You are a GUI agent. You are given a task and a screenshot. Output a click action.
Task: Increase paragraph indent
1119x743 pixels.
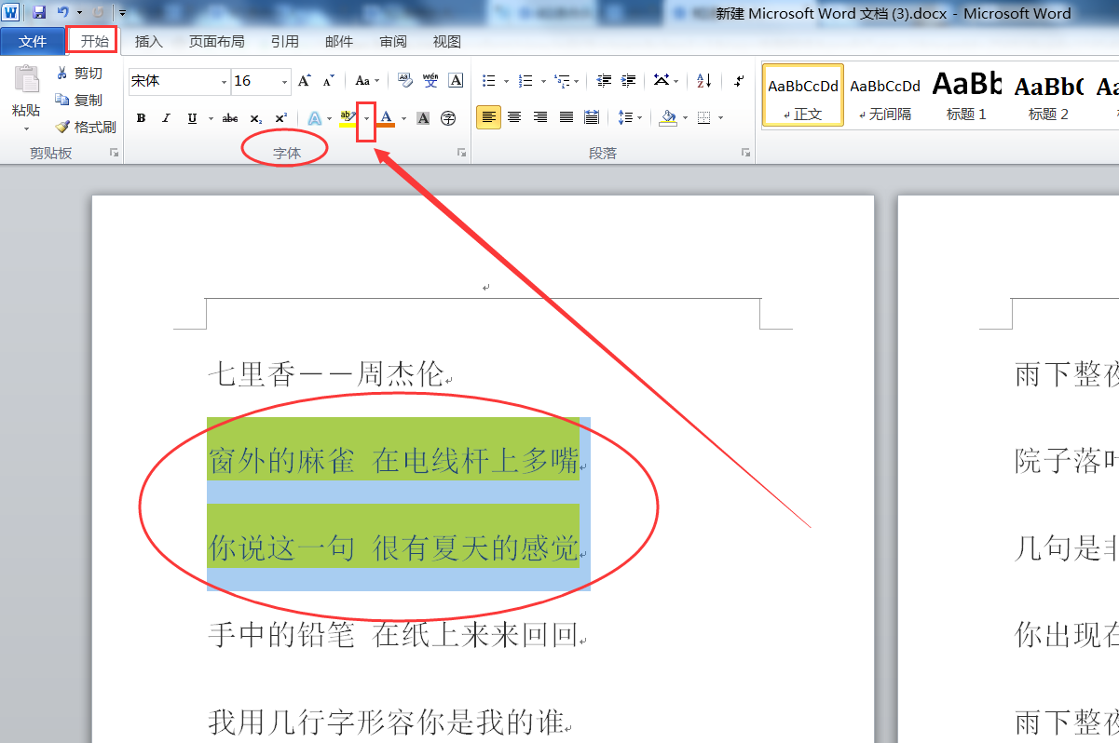tap(628, 81)
